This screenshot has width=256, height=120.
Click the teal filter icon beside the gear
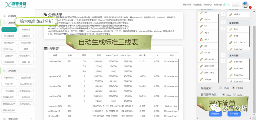tap(228, 5)
